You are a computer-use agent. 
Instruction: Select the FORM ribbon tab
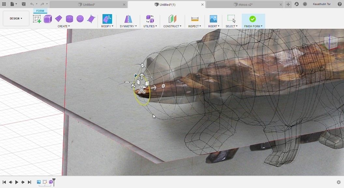click(40, 11)
